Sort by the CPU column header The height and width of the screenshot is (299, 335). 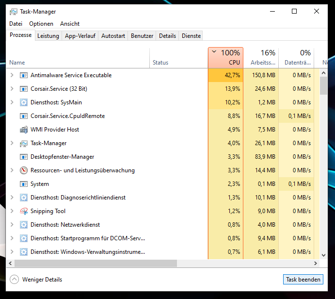(225, 58)
